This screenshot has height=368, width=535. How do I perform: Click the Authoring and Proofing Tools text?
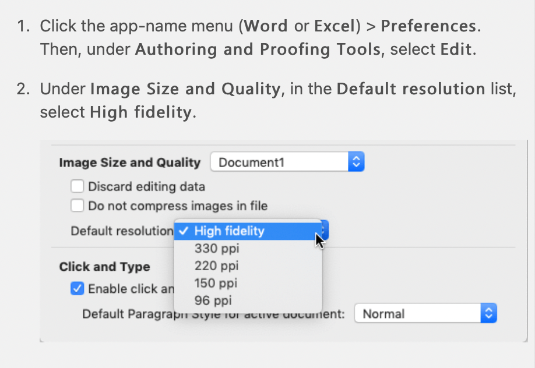tap(258, 49)
